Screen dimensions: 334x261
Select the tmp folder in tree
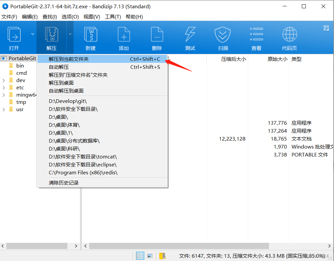point(21,102)
